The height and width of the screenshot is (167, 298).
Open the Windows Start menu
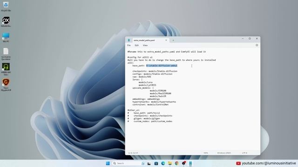point(108,163)
